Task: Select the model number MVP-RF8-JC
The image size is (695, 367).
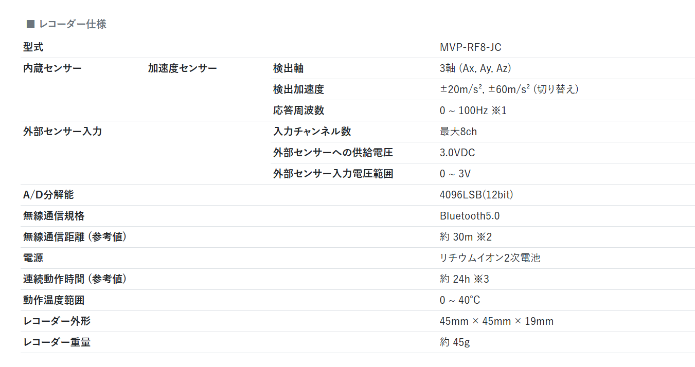Action: click(x=470, y=48)
